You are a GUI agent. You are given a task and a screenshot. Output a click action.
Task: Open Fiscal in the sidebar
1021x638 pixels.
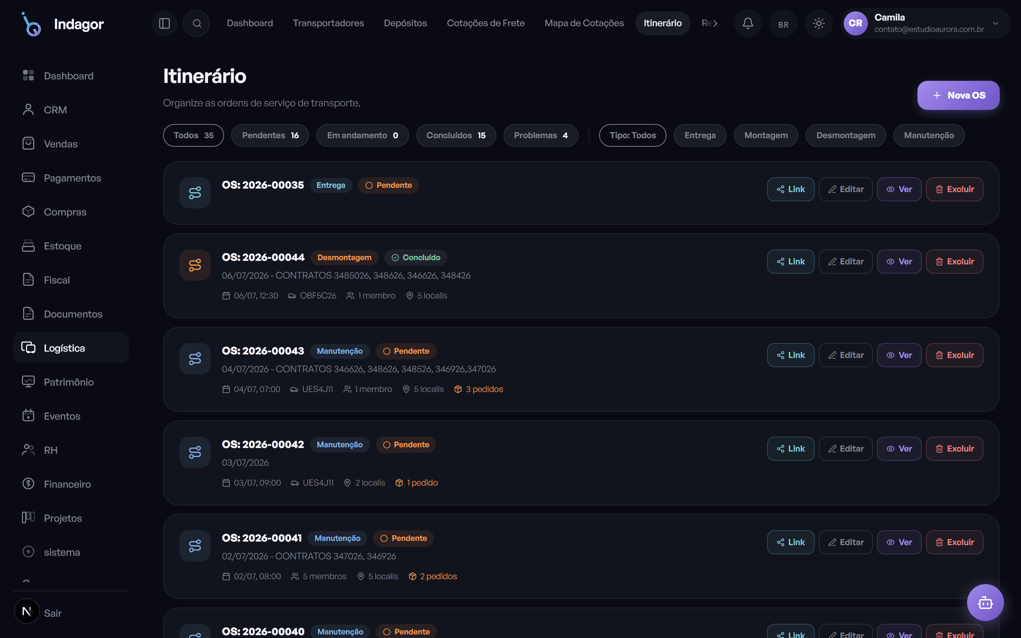click(x=71, y=280)
